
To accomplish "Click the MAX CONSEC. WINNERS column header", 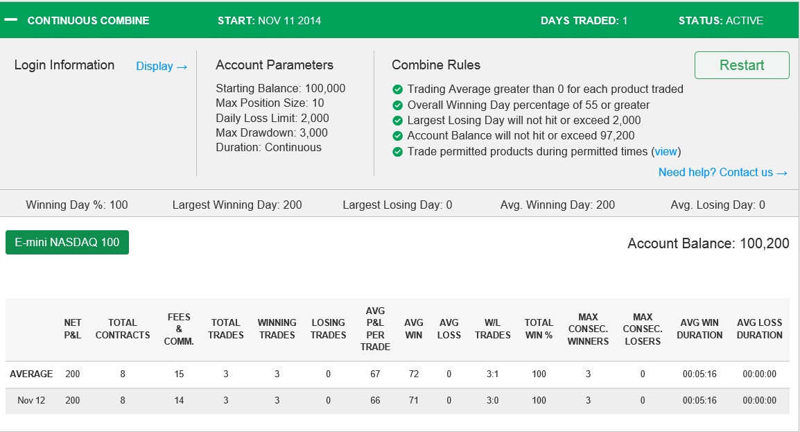I will click(588, 329).
